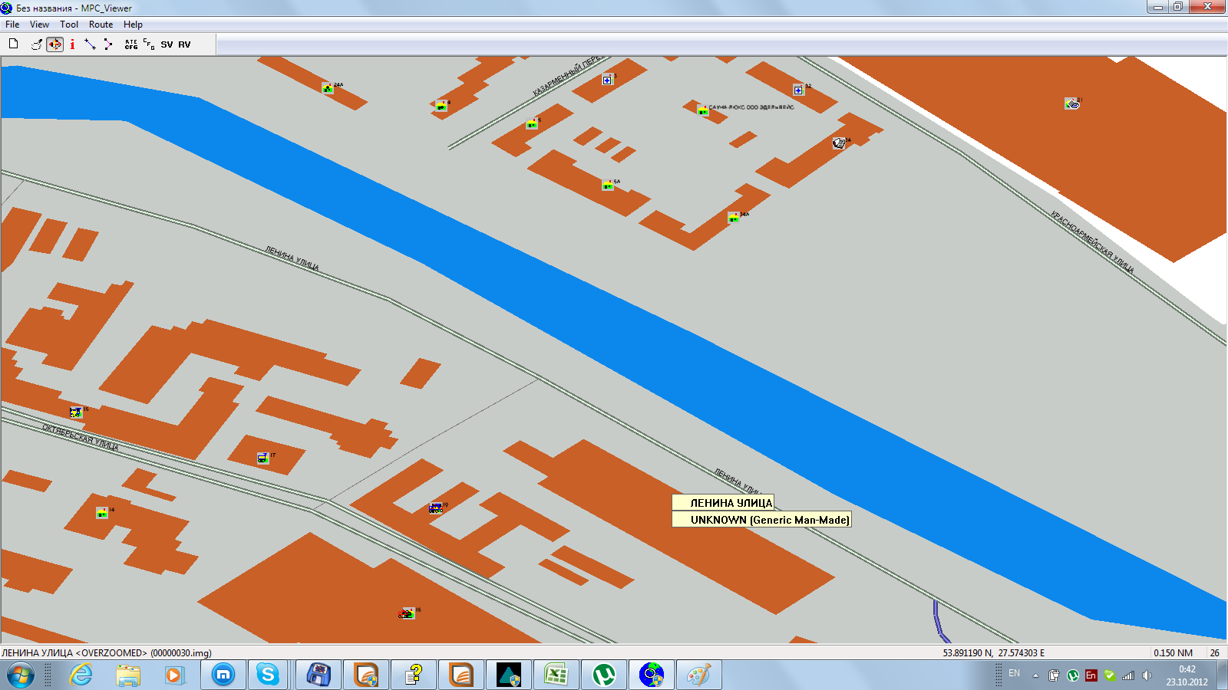The height and width of the screenshot is (690, 1228).
Task: Click the blue cross marker near Казарменный street
Action: point(607,80)
